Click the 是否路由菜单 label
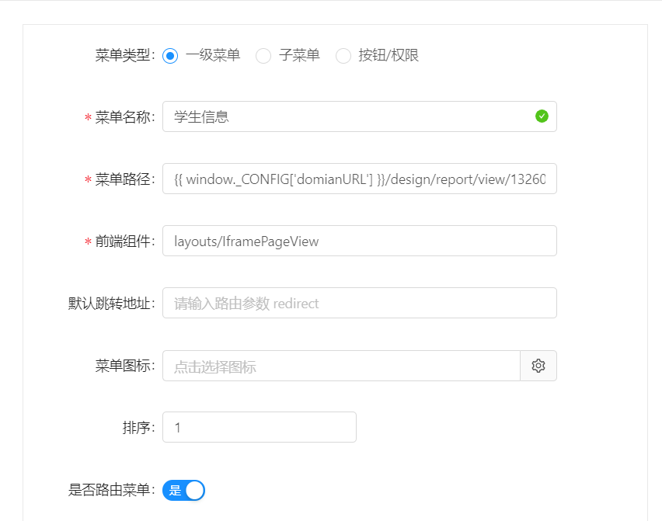The height and width of the screenshot is (521, 662). tap(112, 490)
